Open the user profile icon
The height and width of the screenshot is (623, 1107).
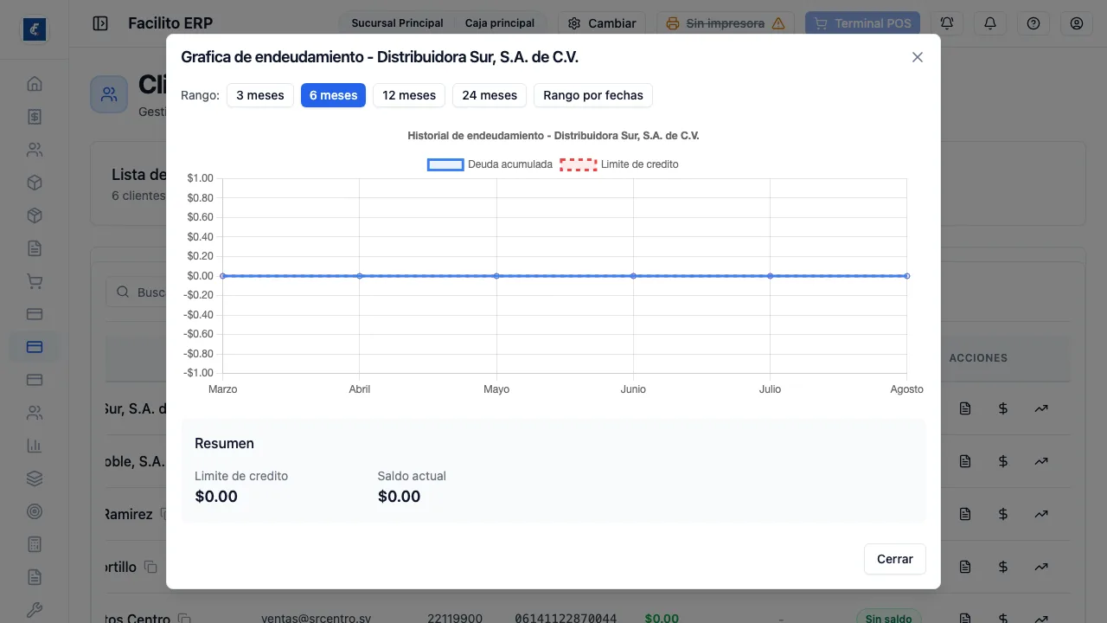pyautogui.click(x=1077, y=23)
